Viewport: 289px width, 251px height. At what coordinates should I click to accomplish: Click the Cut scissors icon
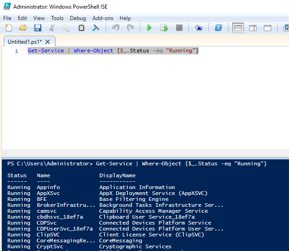52,28
